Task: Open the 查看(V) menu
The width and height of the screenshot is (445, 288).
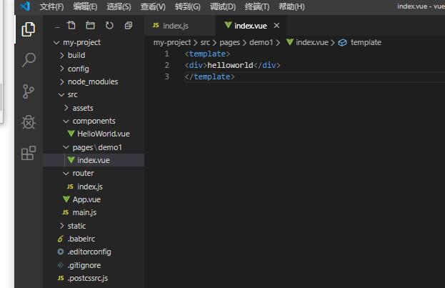Action: (153, 6)
